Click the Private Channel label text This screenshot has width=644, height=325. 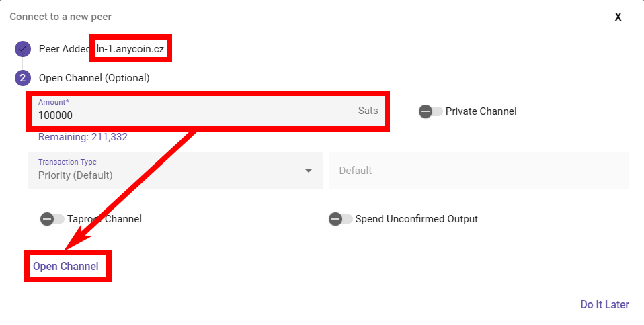tap(481, 111)
